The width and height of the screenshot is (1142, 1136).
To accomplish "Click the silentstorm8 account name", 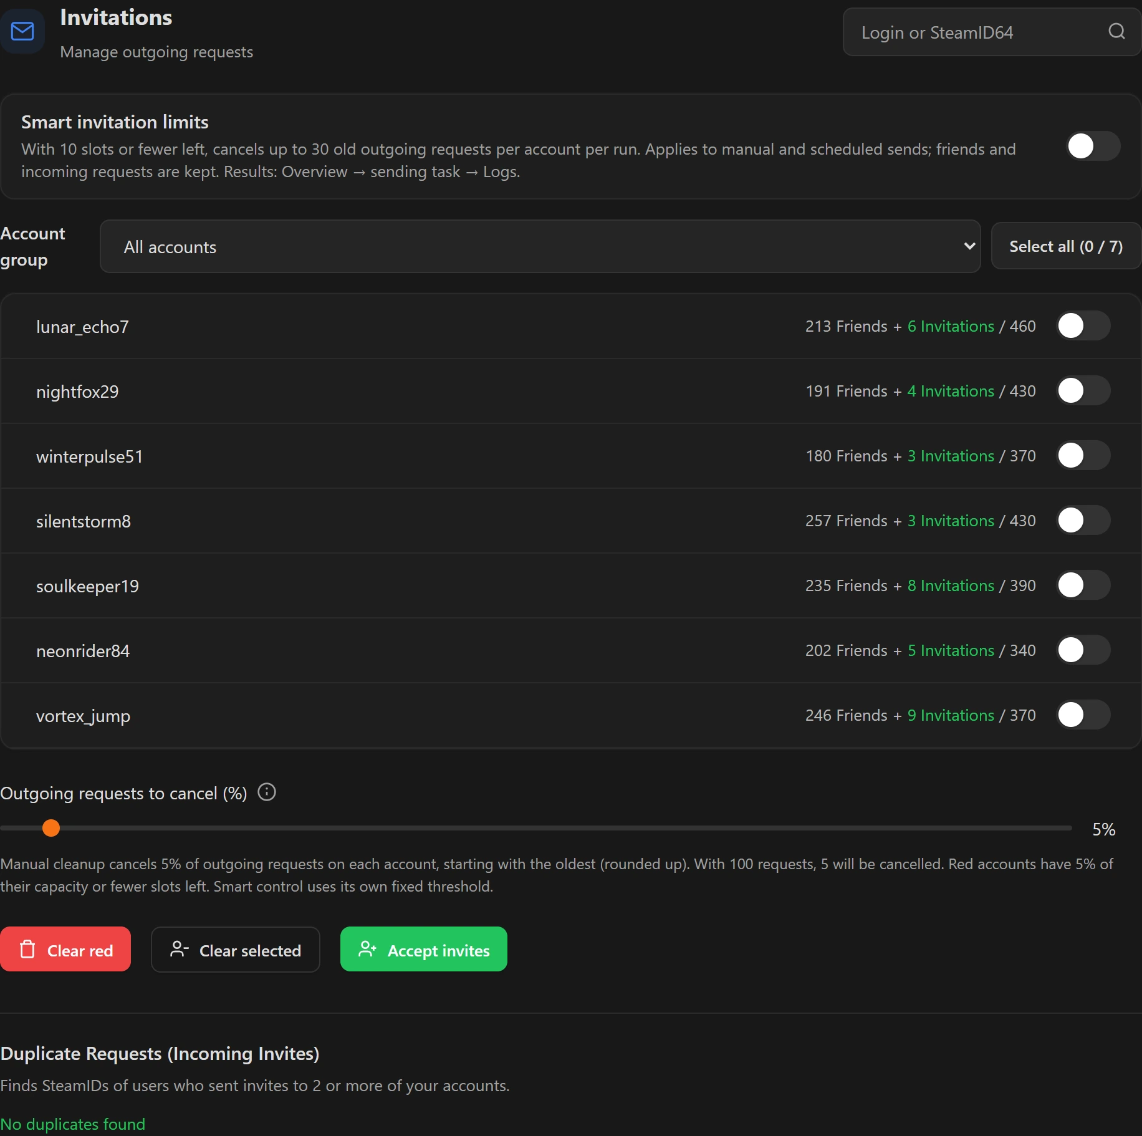I will point(84,521).
